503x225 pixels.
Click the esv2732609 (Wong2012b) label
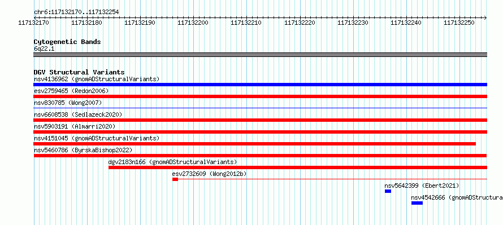click(x=209, y=174)
